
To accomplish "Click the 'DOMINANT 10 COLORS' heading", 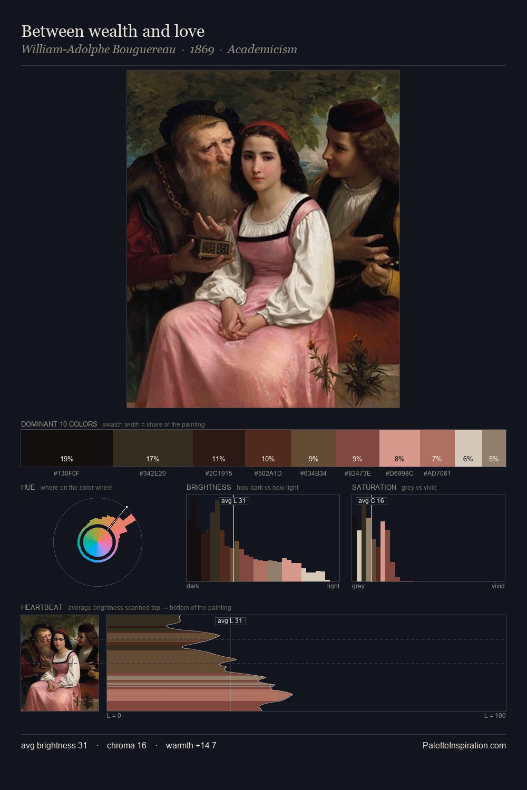I will click(59, 424).
